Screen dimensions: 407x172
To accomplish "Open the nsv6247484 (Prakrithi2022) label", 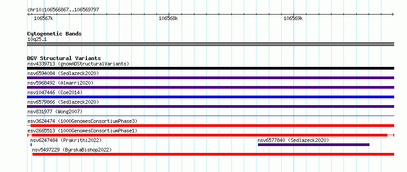I will 66,140.
